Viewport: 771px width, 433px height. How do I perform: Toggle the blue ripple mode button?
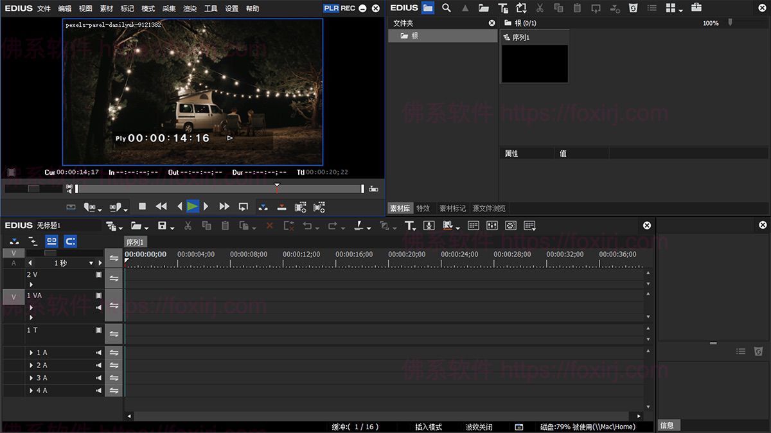(71, 242)
